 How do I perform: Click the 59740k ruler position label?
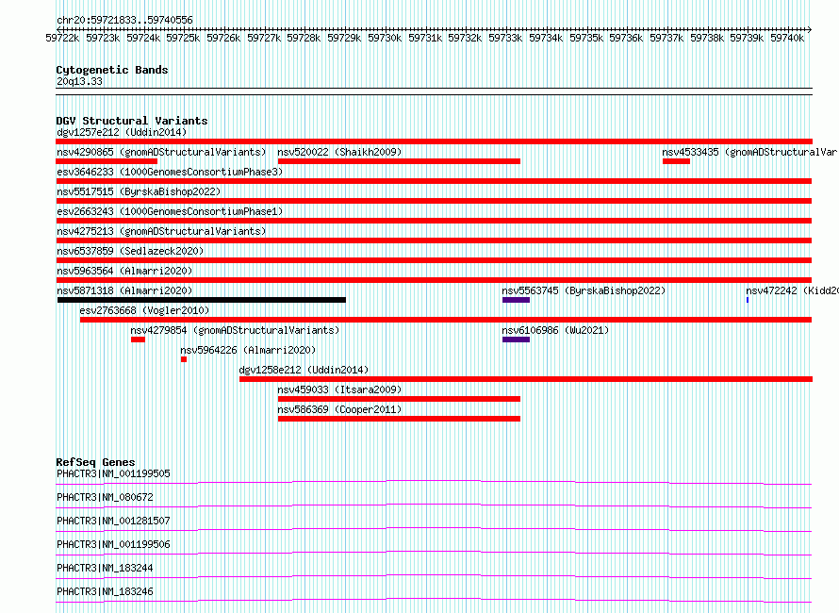787,38
